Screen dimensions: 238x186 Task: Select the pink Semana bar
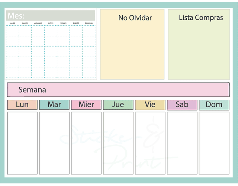point(118,90)
